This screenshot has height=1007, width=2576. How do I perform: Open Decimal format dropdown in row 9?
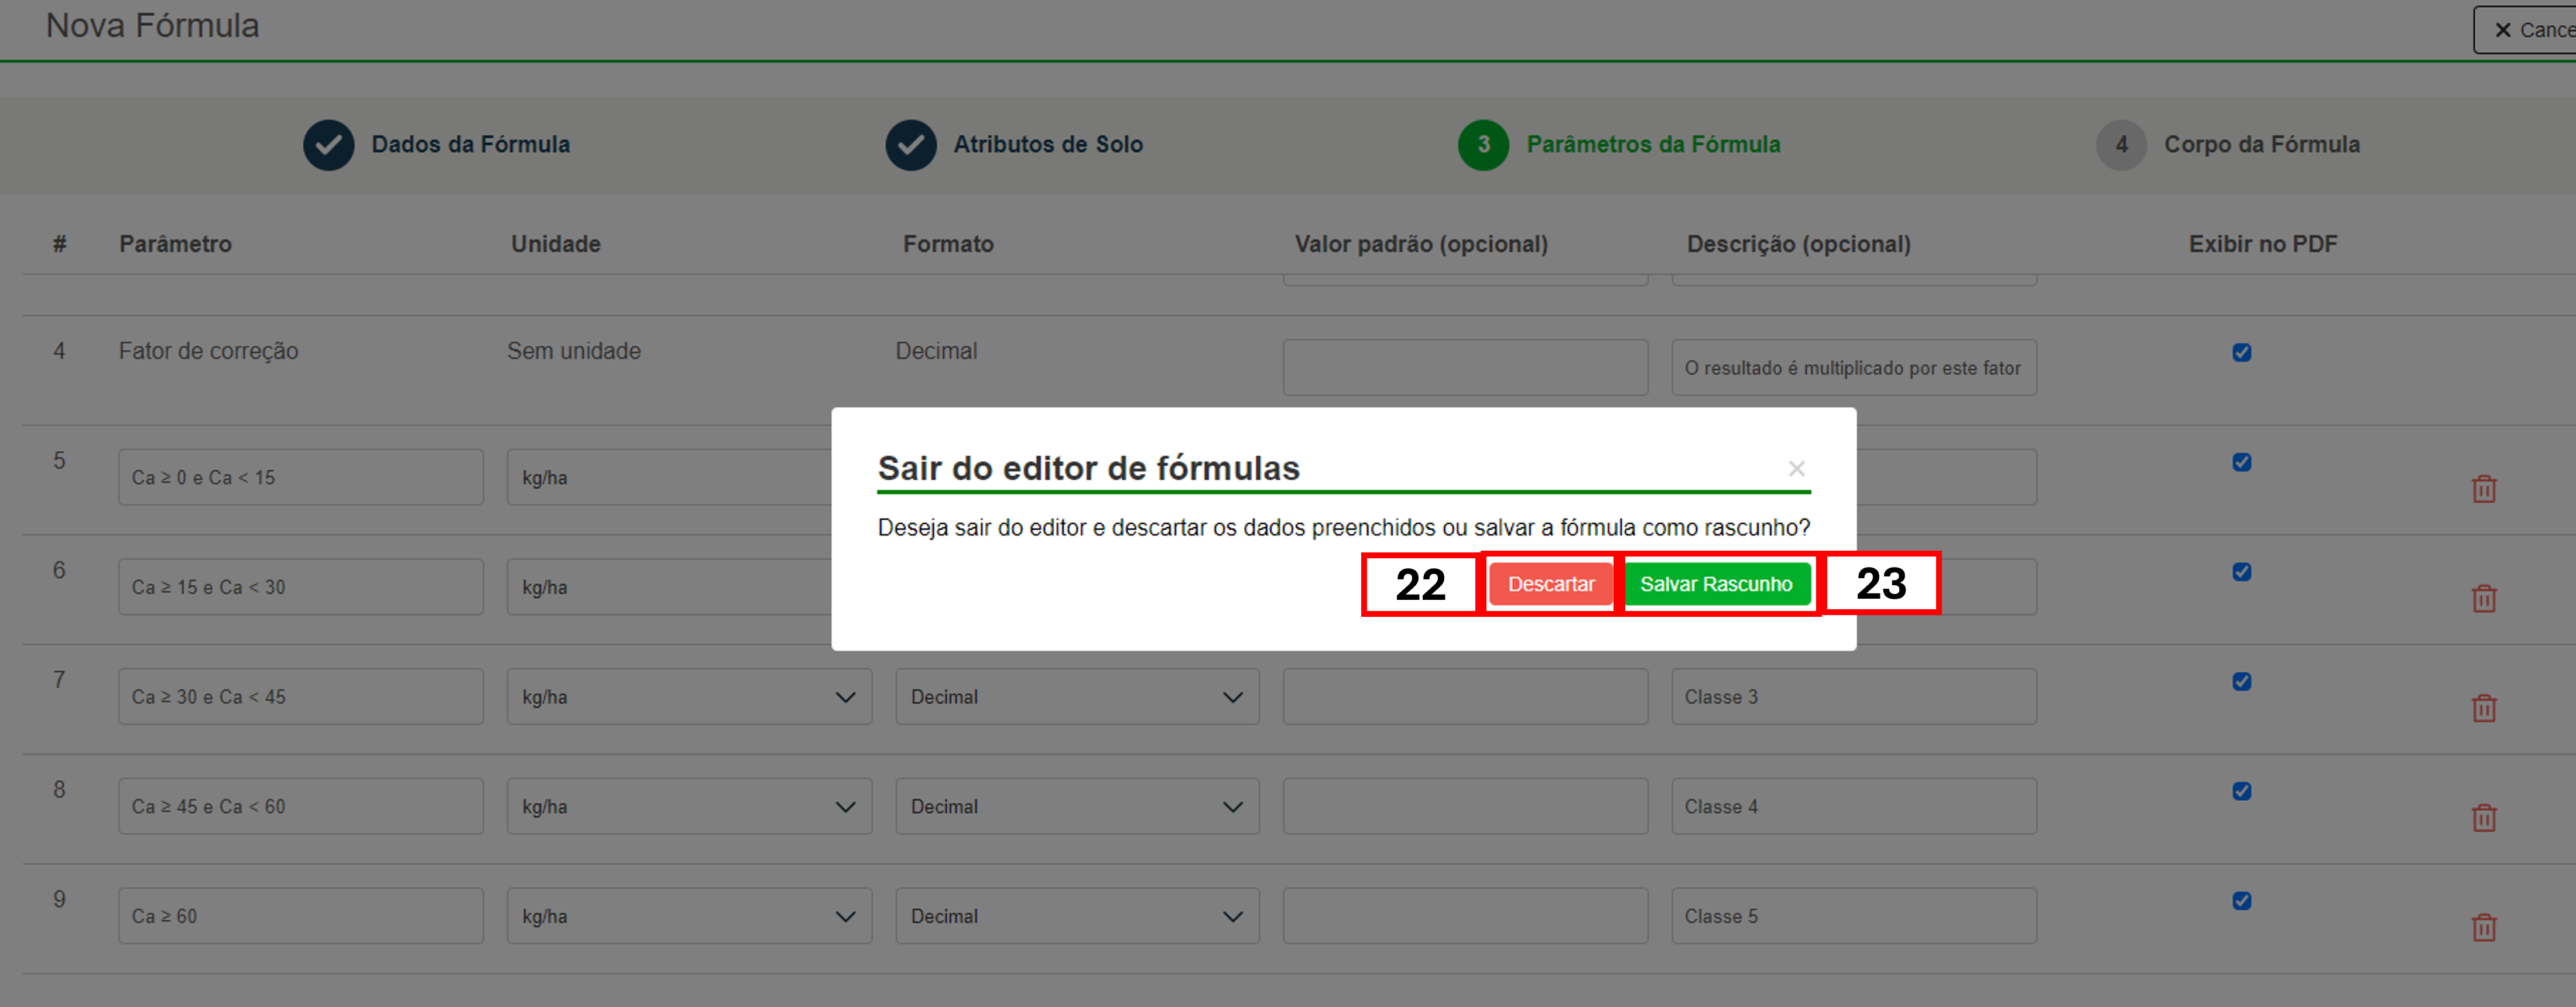pos(1077,916)
